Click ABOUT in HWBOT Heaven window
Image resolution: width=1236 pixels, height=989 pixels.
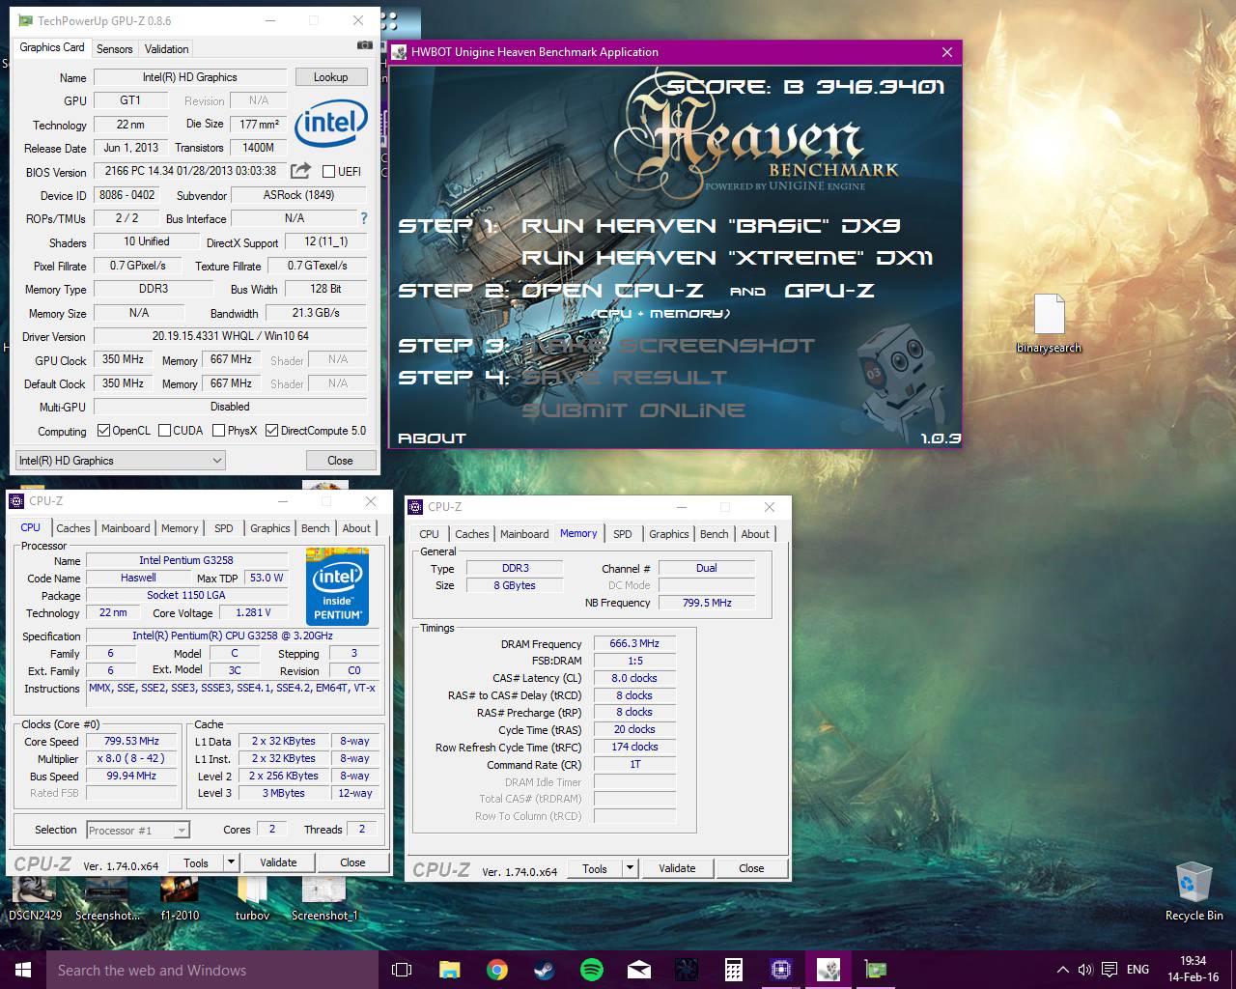pyautogui.click(x=433, y=438)
